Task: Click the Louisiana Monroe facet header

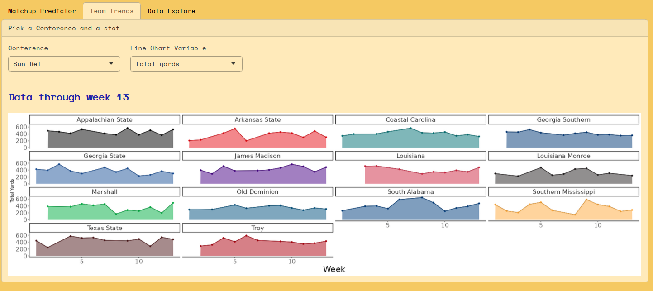Action: click(x=563, y=156)
